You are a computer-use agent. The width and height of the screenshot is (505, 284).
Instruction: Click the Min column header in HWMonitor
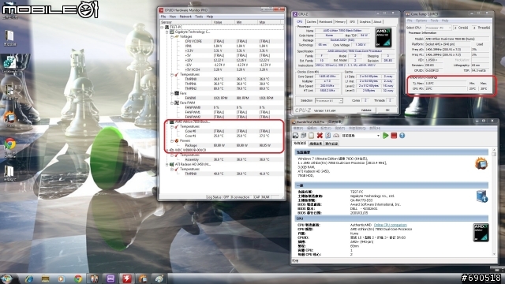coord(246,22)
